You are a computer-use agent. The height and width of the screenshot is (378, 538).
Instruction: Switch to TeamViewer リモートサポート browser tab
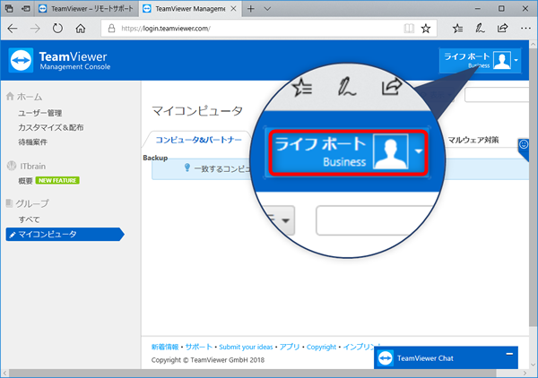(x=86, y=9)
